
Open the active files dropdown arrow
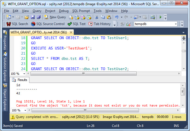(x=183, y=32)
